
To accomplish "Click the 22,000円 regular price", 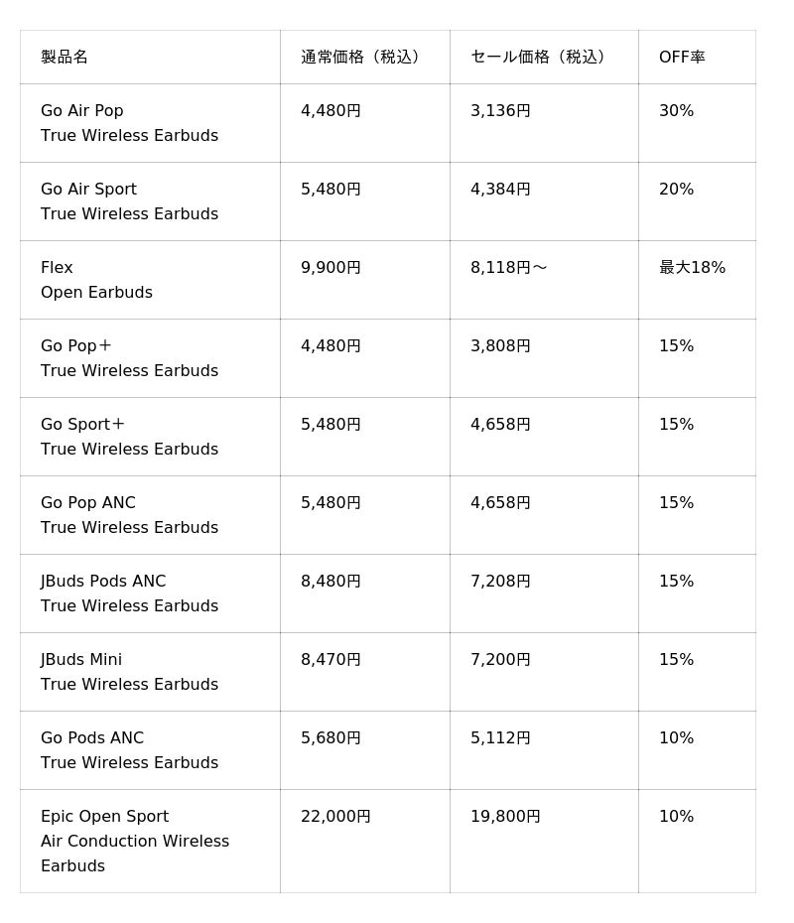I will (335, 817).
